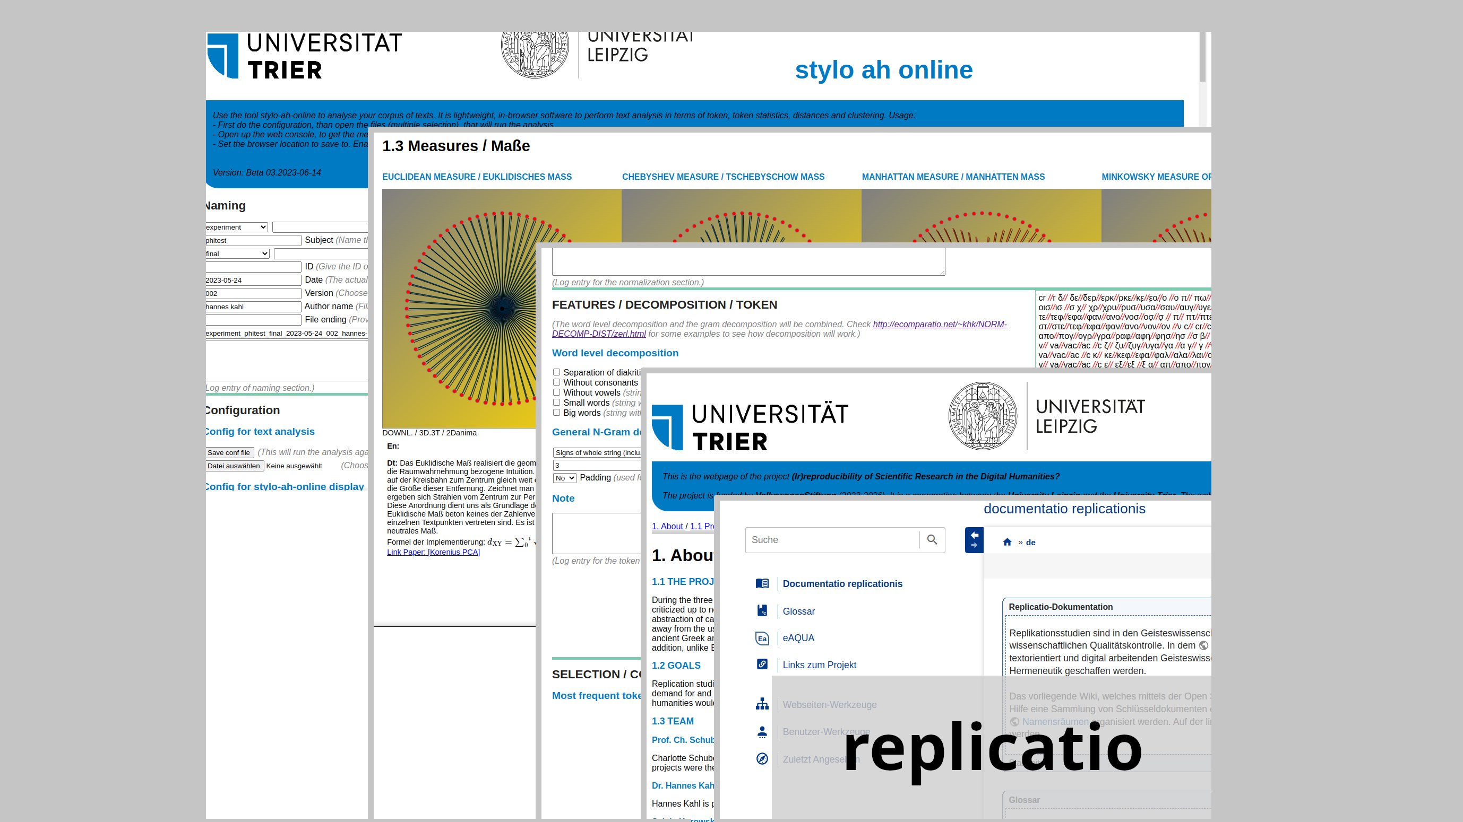Select 'Links zum Projekt' menu entry
This screenshot has height=822, width=1463.
coord(819,665)
